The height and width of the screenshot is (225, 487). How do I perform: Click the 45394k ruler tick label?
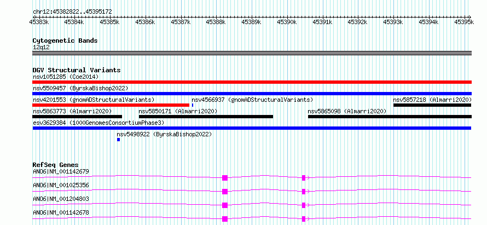pyautogui.click(x=429, y=22)
